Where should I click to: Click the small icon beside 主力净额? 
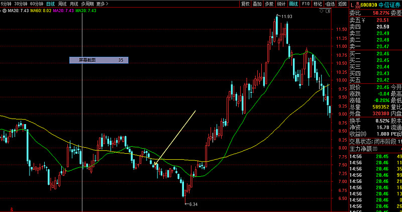click(375, 149)
